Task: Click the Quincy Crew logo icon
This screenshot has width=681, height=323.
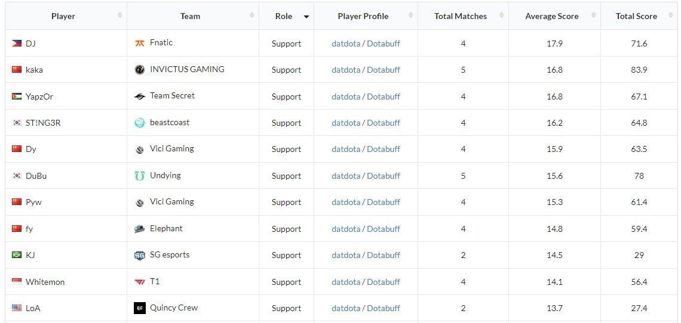Action: [x=139, y=308]
